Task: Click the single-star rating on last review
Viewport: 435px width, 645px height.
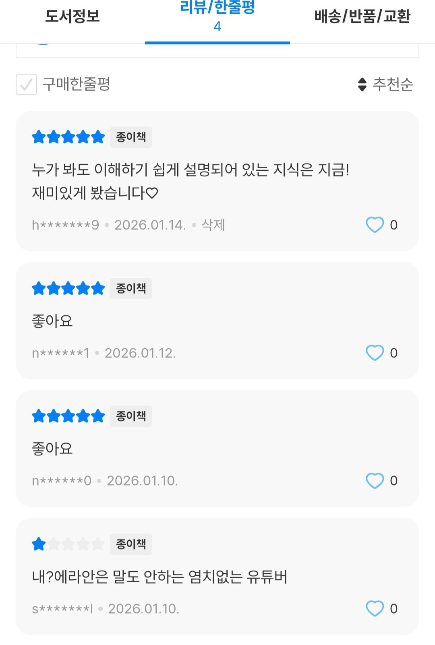Action: pyautogui.click(x=68, y=544)
